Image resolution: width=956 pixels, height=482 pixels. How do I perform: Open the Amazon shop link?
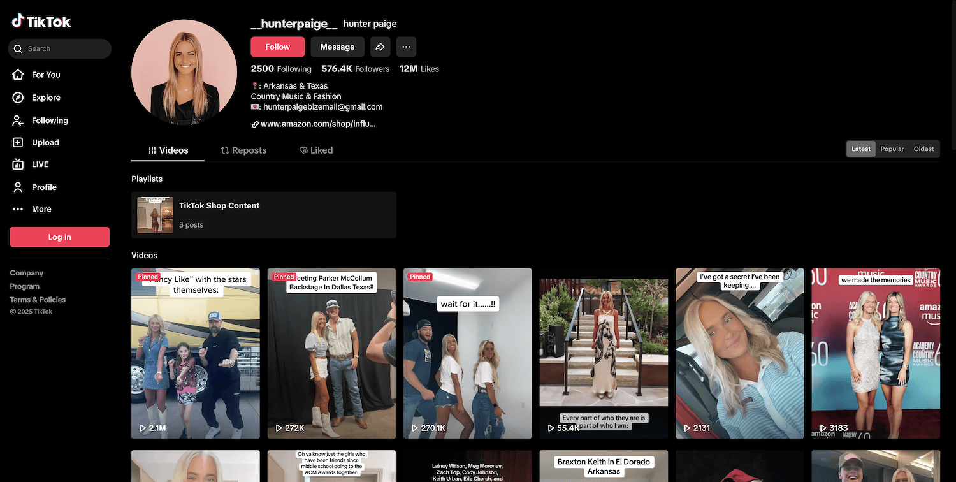click(x=317, y=124)
